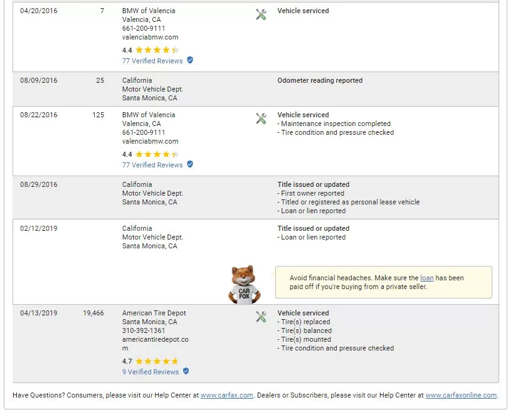Click 'Odometer reading reported' text
The width and height of the screenshot is (523, 417).
pyautogui.click(x=320, y=80)
